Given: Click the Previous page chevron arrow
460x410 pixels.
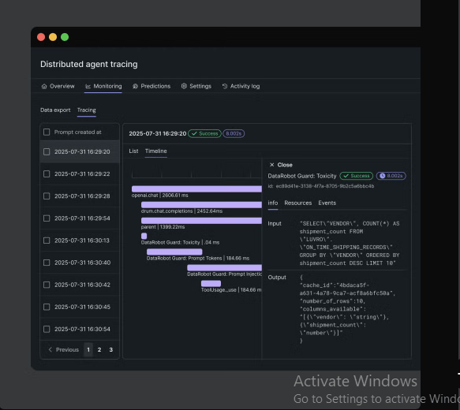Looking at the screenshot, I should click(50, 349).
